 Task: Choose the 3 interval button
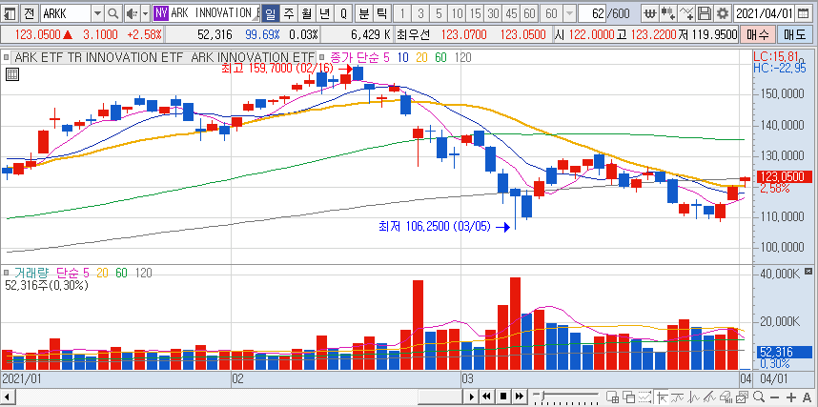pos(421,13)
